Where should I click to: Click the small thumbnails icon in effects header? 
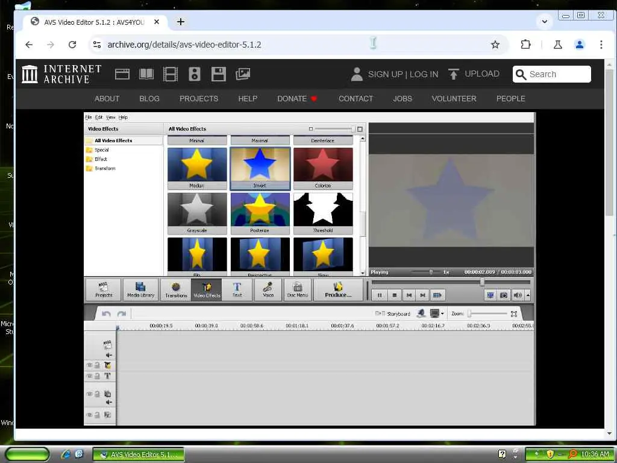[311, 129]
